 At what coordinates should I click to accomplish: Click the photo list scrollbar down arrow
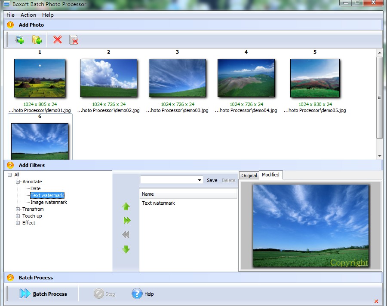pyautogui.click(x=379, y=156)
